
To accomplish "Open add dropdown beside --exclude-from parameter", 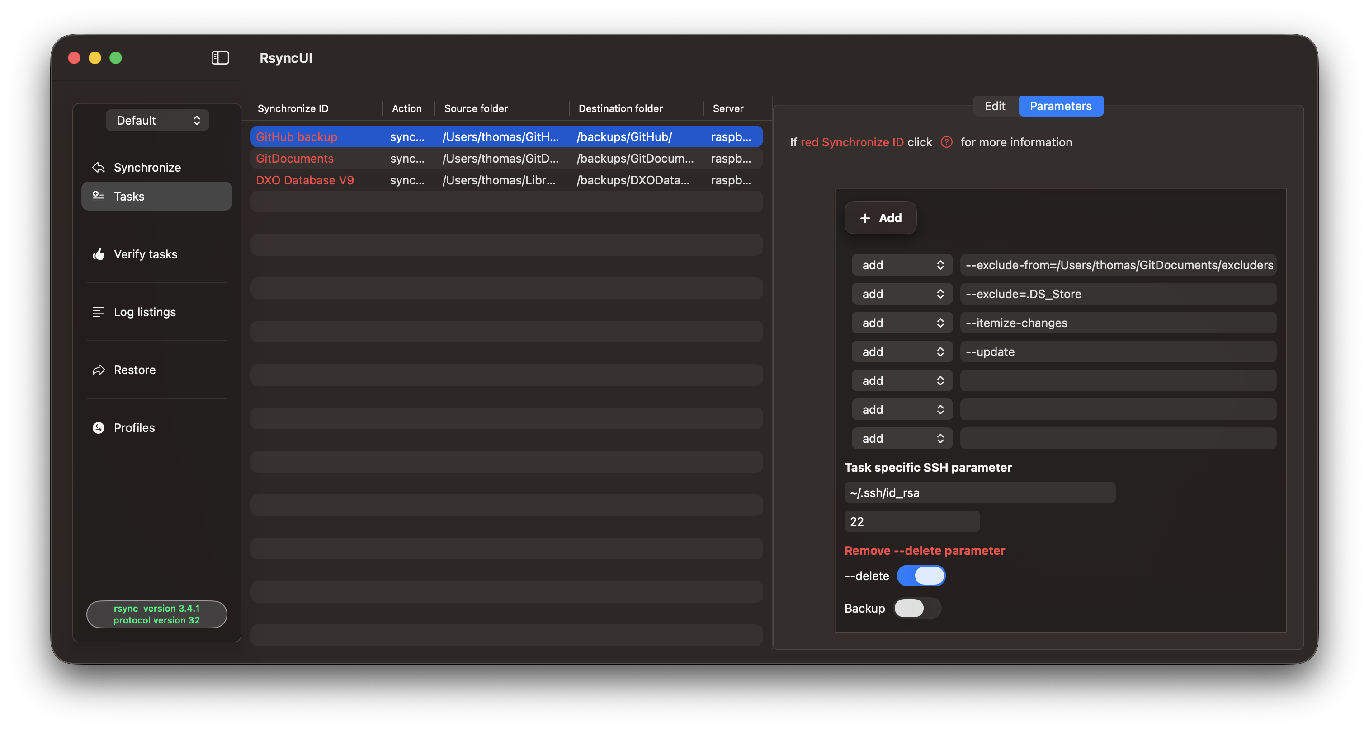I will [x=902, y=265].
